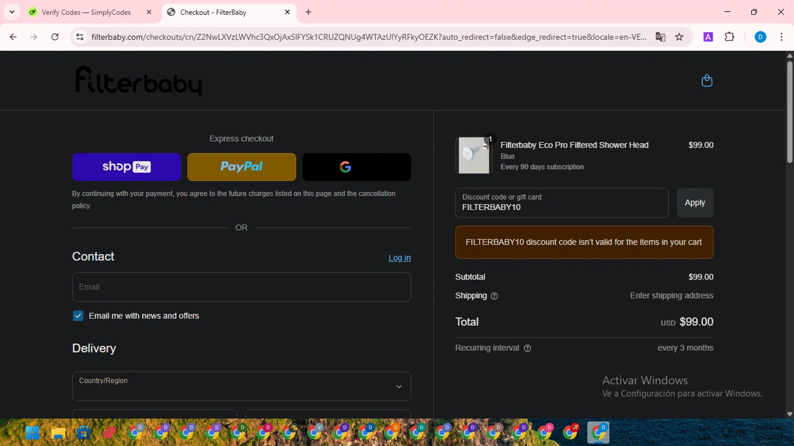Pay with Shop Pay
Viewport: 794px width, 446px height.
(127, 167)
